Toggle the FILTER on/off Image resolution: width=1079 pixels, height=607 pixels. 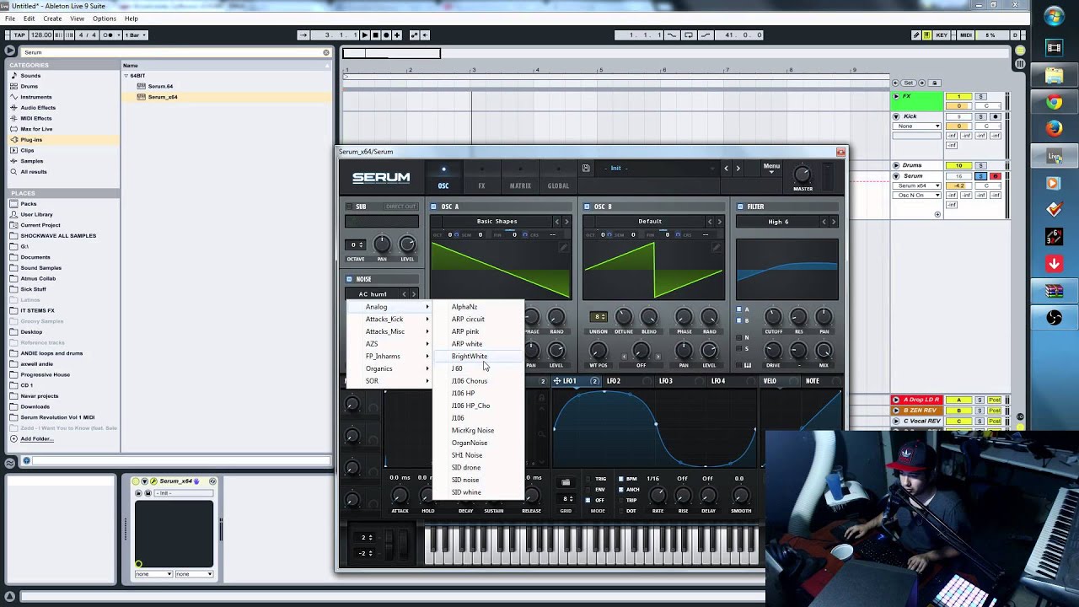[x=740, y=207]
